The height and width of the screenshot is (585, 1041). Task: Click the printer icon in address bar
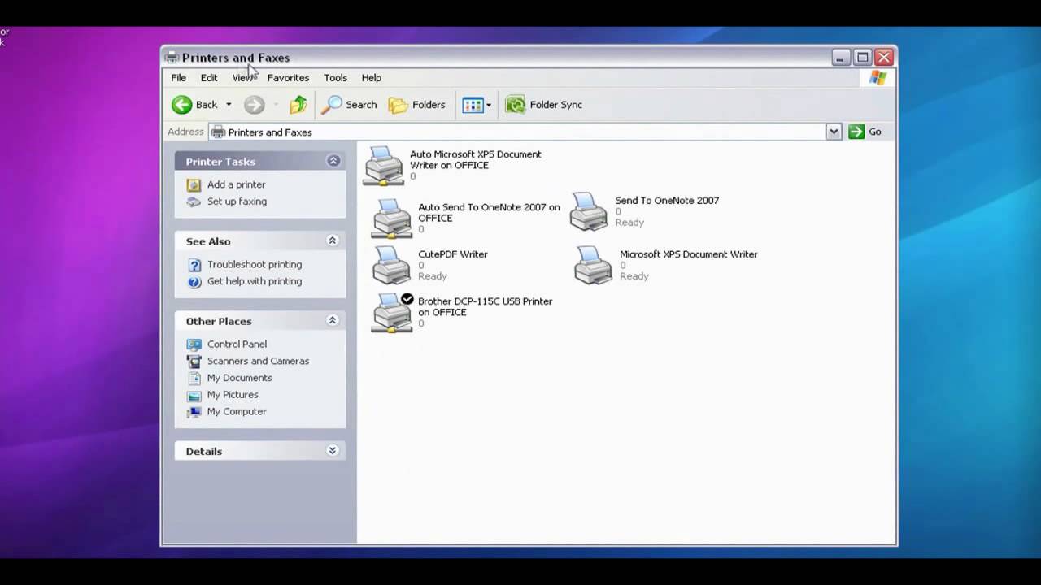coord(218,132)
